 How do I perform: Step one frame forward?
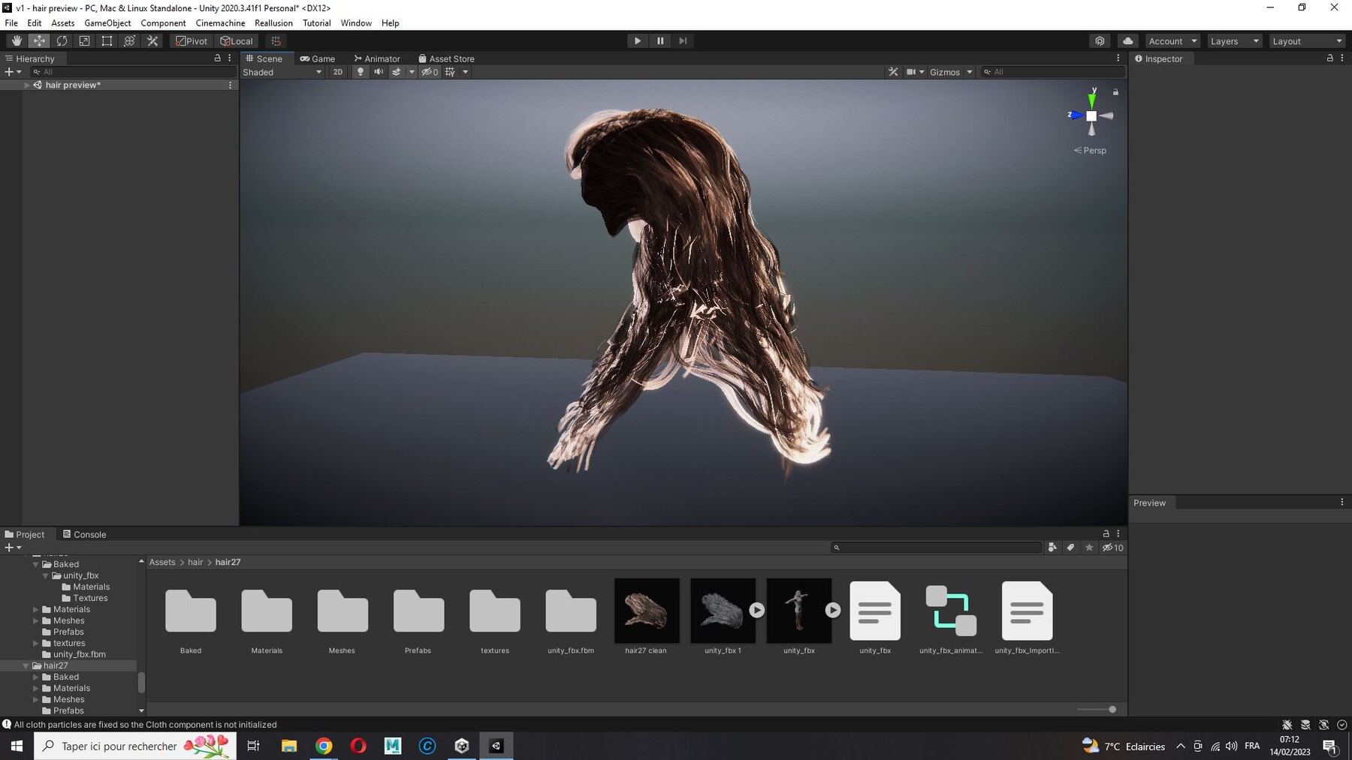(683, 41)
